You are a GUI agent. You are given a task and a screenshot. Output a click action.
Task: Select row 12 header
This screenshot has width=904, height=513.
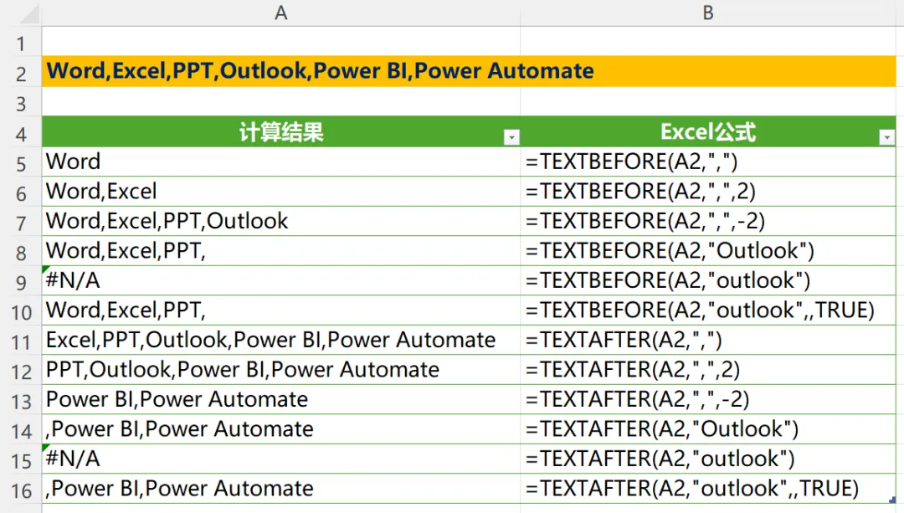pos(21,372)
